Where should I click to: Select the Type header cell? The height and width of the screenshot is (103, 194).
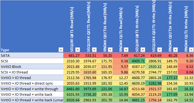(32, 26)
